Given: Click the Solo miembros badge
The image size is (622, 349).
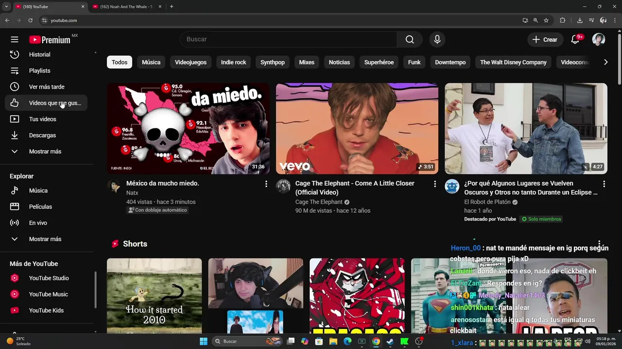Looking at the screenshot, I should coord(541,219).
